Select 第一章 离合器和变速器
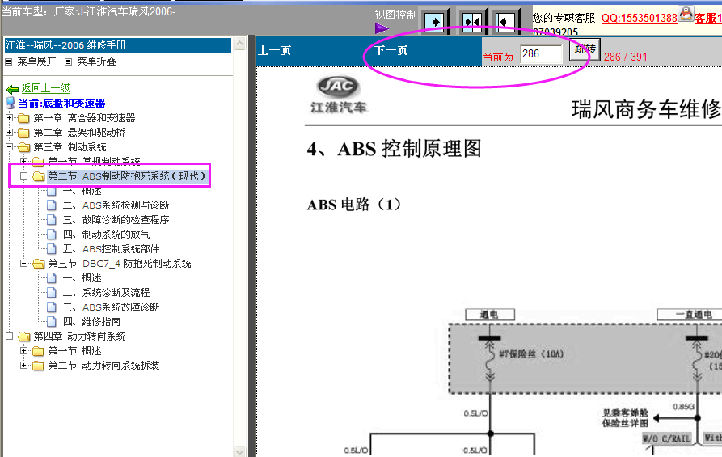 coord(84,118)
